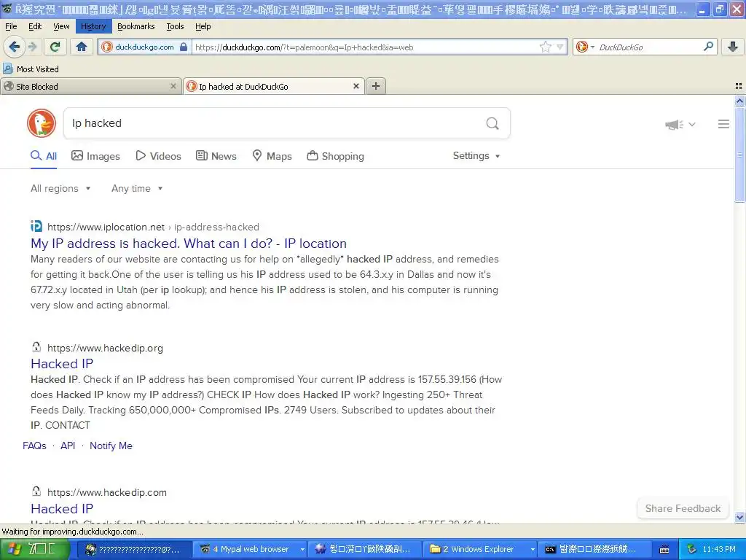746x560 pixels.
Task: Click favicon beside hackedip.org
Action: (36, 346)
